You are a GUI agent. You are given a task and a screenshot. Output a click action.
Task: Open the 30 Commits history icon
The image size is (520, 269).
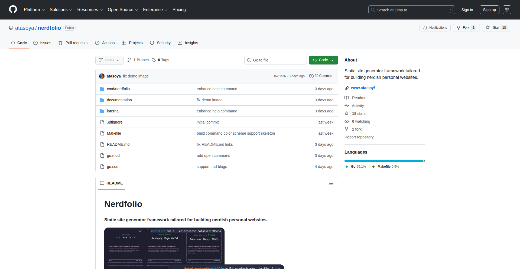(311, 76)
